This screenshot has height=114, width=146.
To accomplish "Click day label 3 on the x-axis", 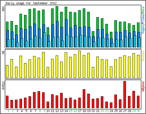I will [x=17, y=111].
